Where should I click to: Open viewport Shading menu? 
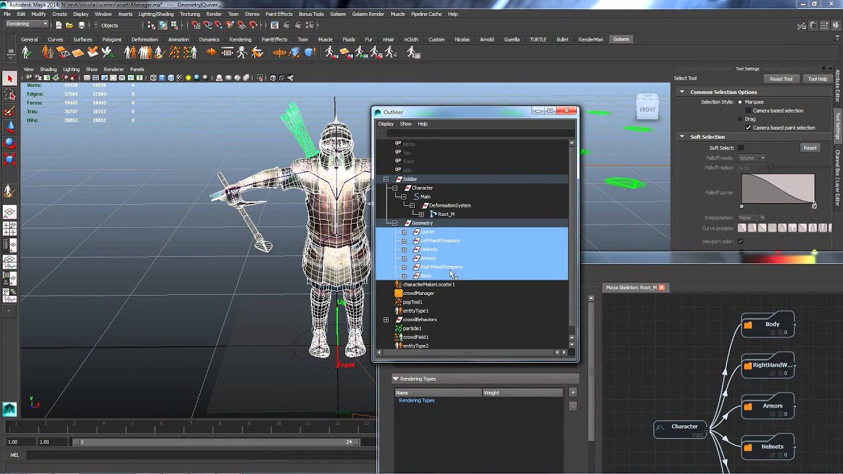pos(48,69)
